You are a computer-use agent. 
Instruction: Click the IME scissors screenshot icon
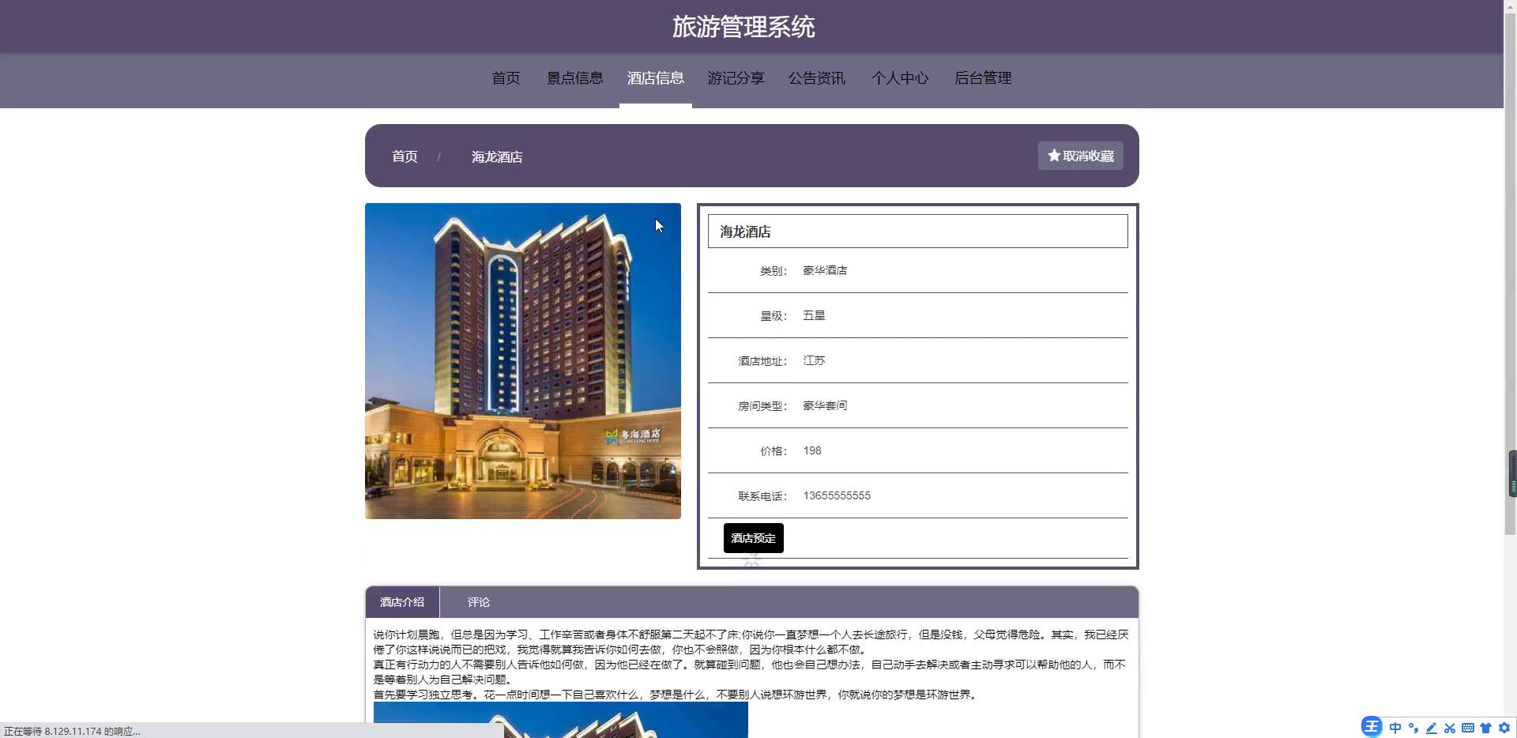coord(1450,728)
